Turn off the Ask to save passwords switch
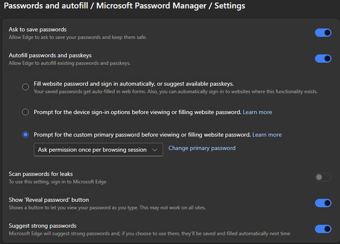 pyautogui.click(x=323, y=33)
